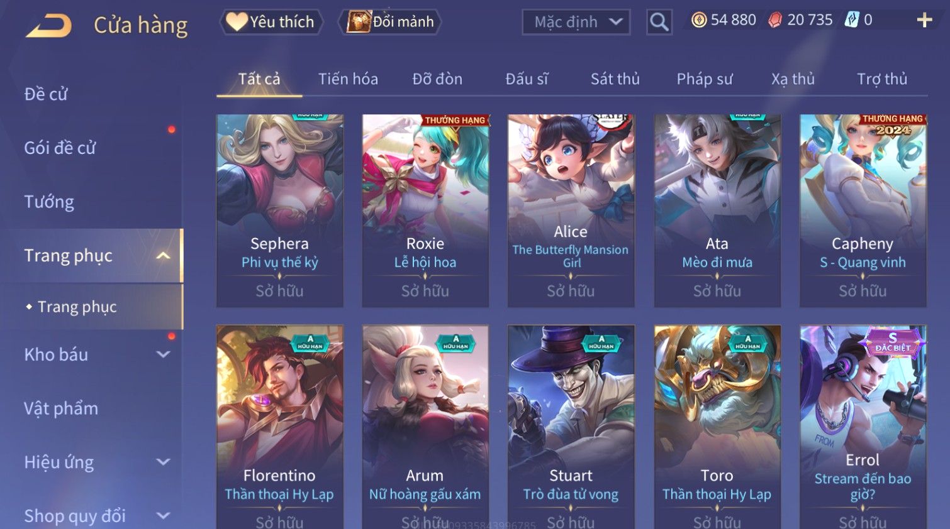Click the golden back arrow icon
Viewport: 950px width, 529px height.
tap(48, 26)
